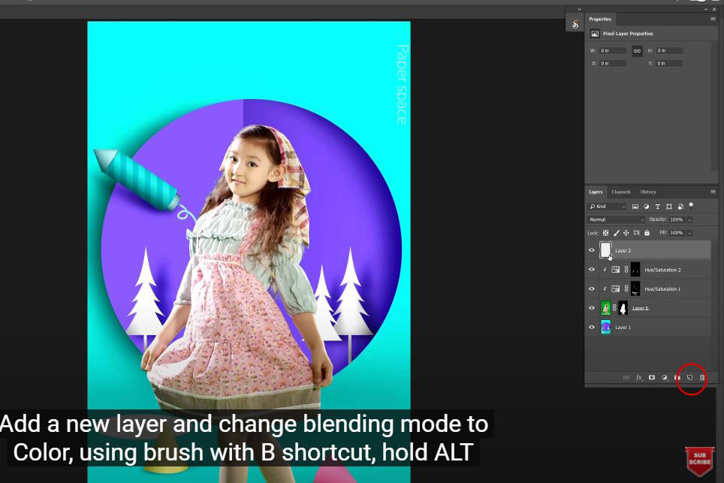Click the X position field
Viewport: 724px width, 483px height.
(613, 63)
